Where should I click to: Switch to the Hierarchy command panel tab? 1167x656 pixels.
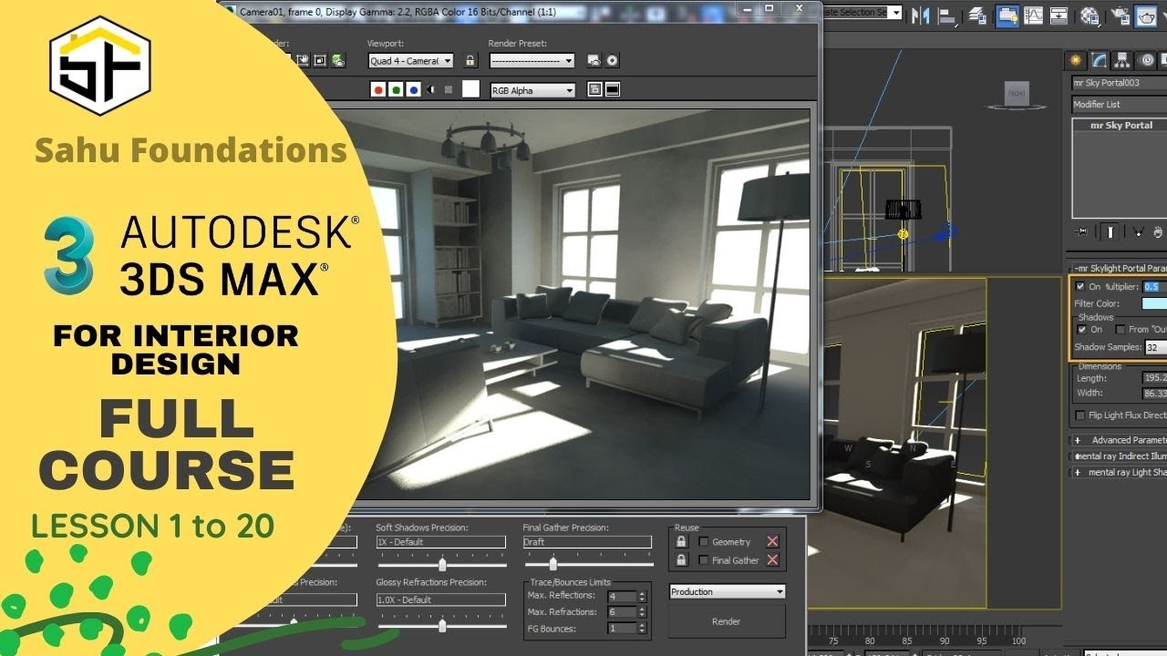[x=1123, y=60]
